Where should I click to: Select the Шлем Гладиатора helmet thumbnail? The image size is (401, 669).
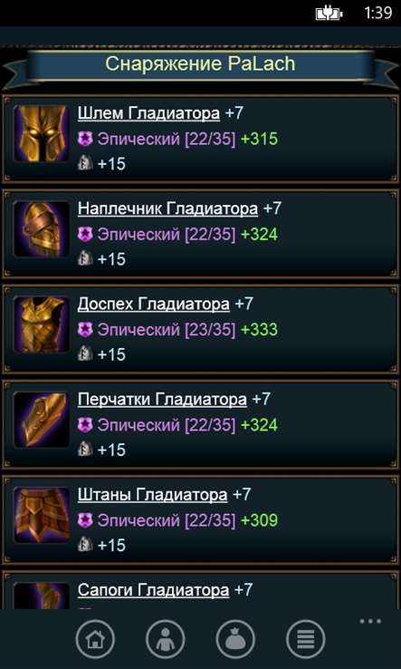tap(42, 133)
